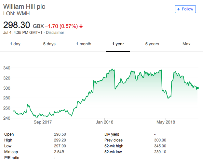Click the current price 298.30
The image size is (203, 164).
point(17,25)
